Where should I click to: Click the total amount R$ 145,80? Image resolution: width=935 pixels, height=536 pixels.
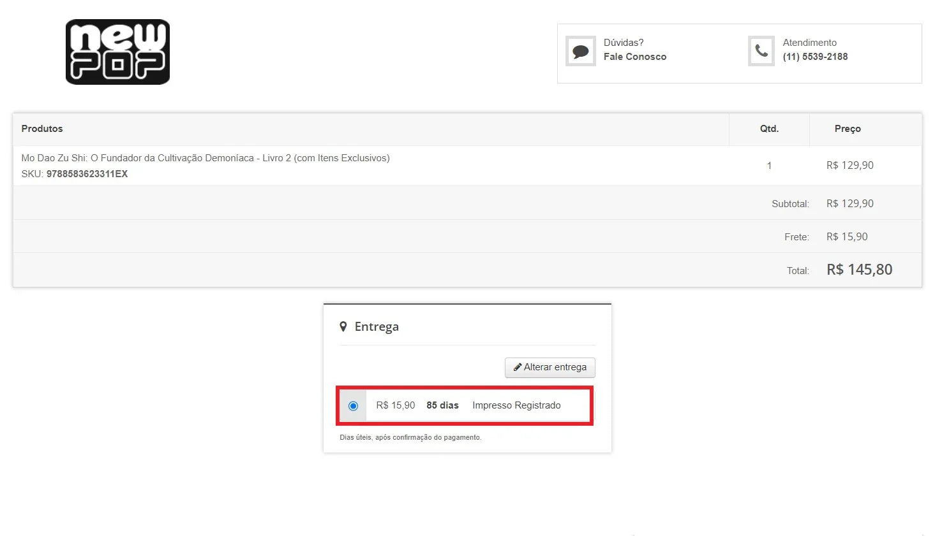tap(859, 270)
